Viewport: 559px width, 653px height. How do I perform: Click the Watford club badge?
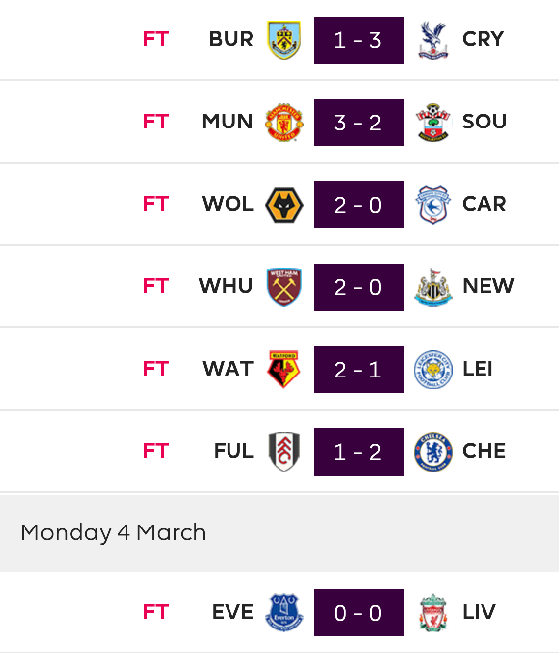[283, 370]
